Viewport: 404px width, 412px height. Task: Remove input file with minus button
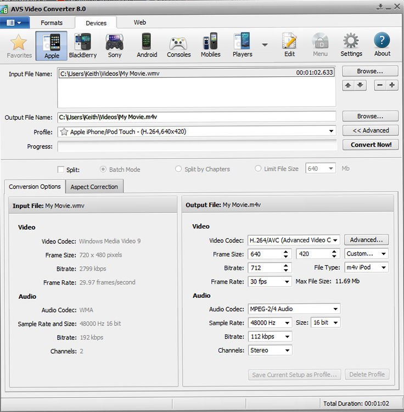pyautogui.click(x=380, y=85)
